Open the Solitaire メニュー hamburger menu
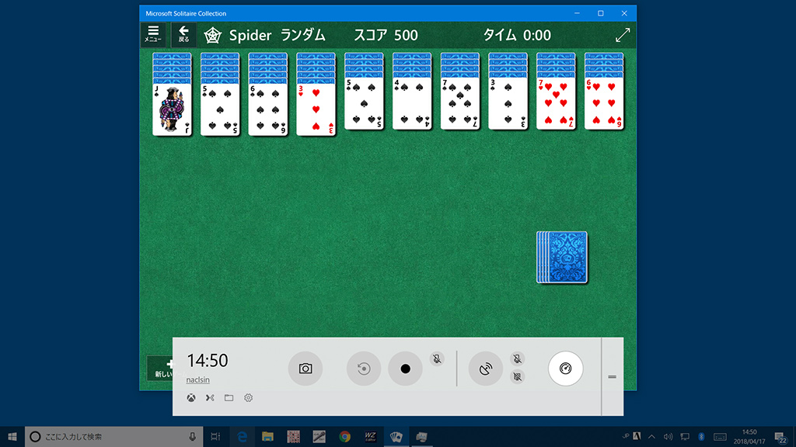The width and height of the screenshot is (796, 447). pyautogui.click(x=152, y=34)
